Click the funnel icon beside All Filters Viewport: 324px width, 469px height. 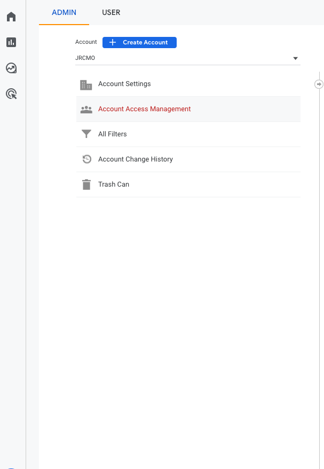click(86, 134)
